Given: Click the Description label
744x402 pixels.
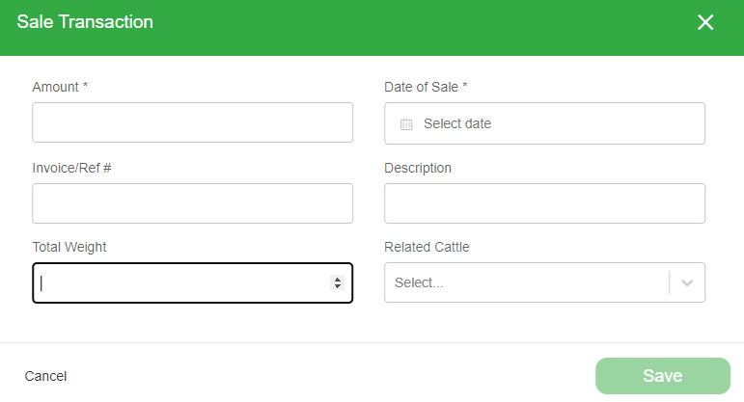Looking at the screenshot, I should pos(418,169).
